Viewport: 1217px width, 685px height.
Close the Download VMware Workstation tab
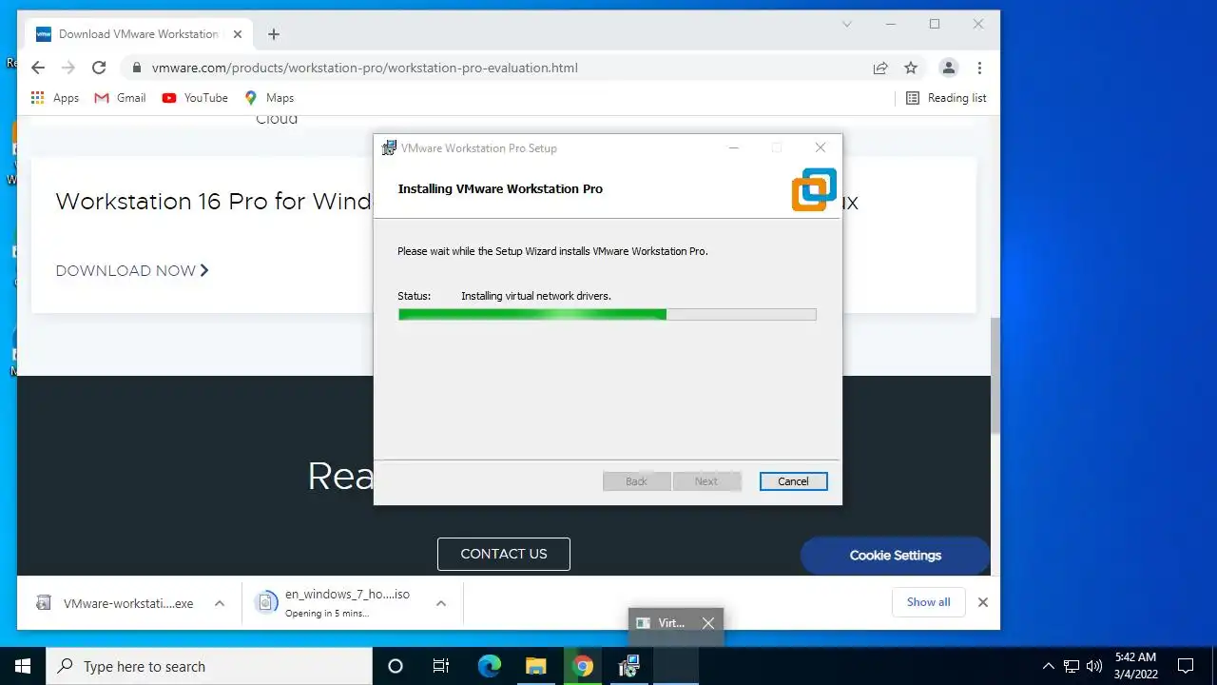[238, 34]
